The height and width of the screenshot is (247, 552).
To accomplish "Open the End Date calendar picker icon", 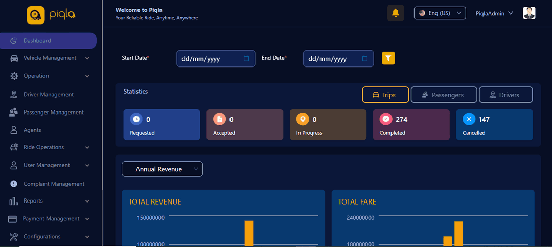I will pyautogui.click(x=364, y=59).
